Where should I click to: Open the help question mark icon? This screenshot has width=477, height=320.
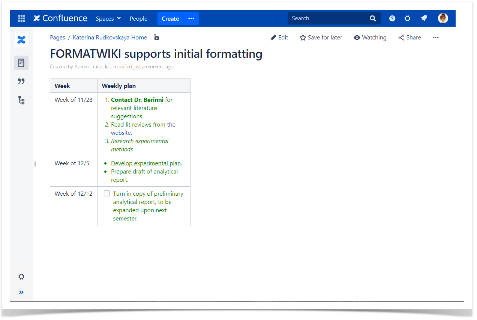392,18
